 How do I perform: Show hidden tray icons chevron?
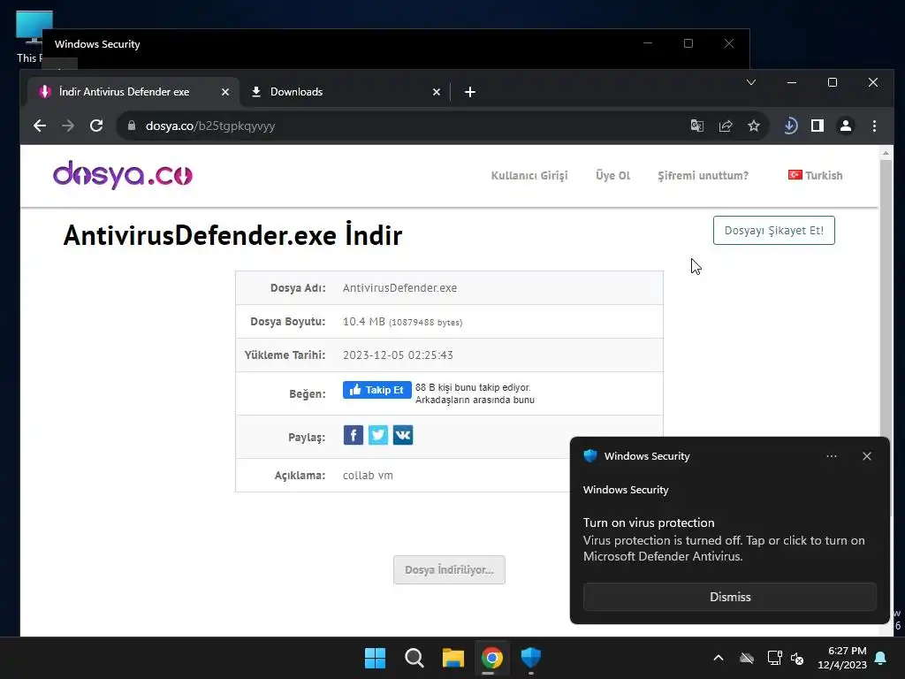click(718, 658)
